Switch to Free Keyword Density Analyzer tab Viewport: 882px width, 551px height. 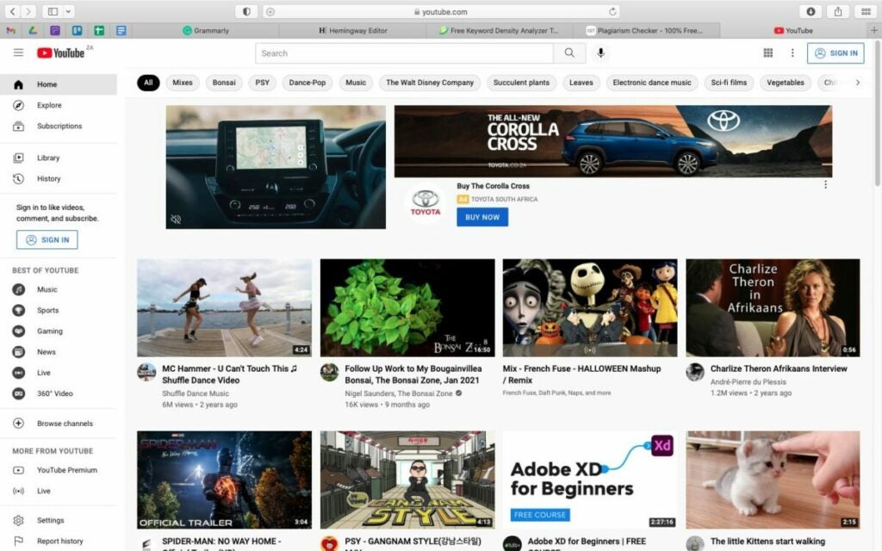(499, 30)
